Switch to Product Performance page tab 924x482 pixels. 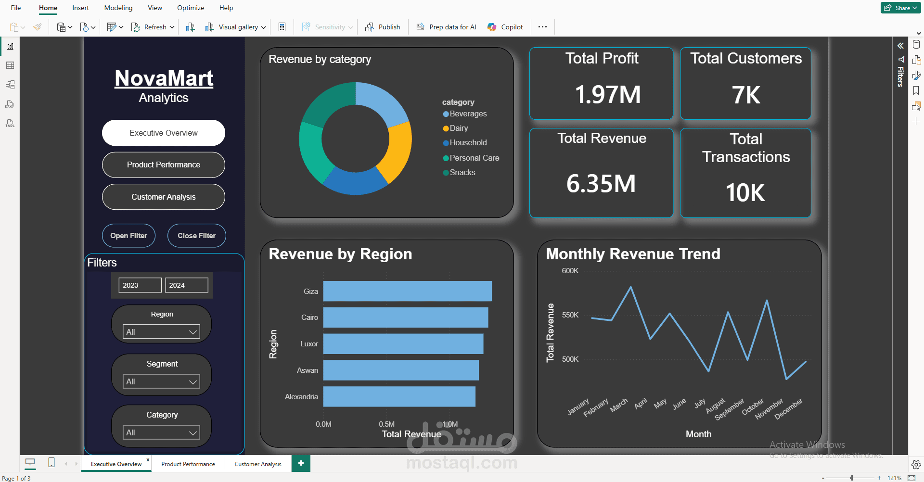pos(188,464)
